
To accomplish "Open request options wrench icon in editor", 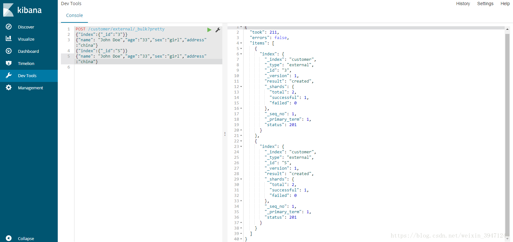I will pos(218,30).
